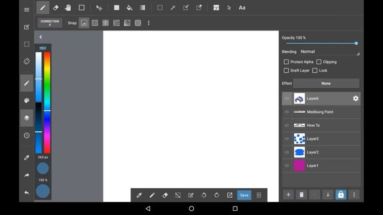
Task: Toggle layers panel from left sidebar
Action: 26,118
